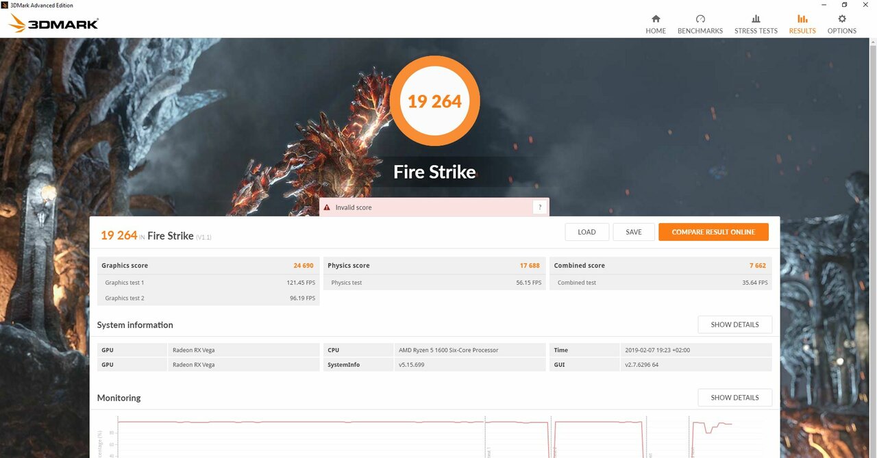Click the System information heading

click(x=135, y=325)
